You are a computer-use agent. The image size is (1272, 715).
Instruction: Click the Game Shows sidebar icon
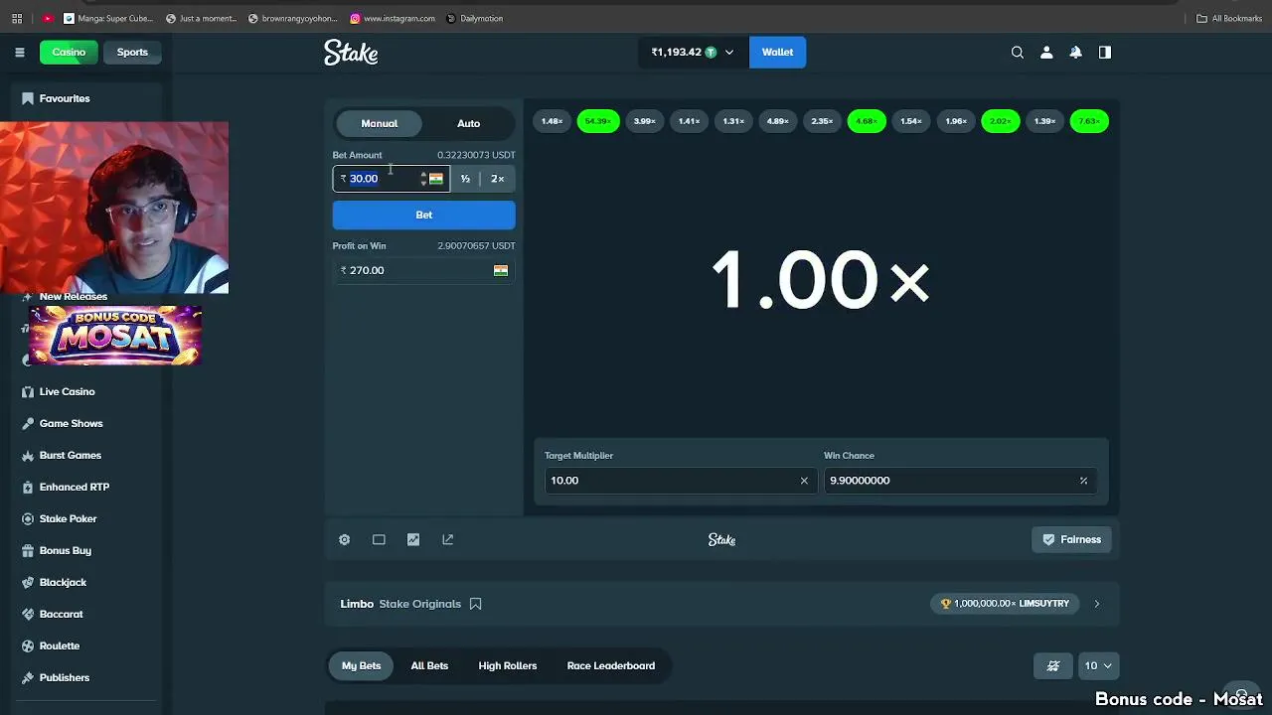(x=28, y=423)
